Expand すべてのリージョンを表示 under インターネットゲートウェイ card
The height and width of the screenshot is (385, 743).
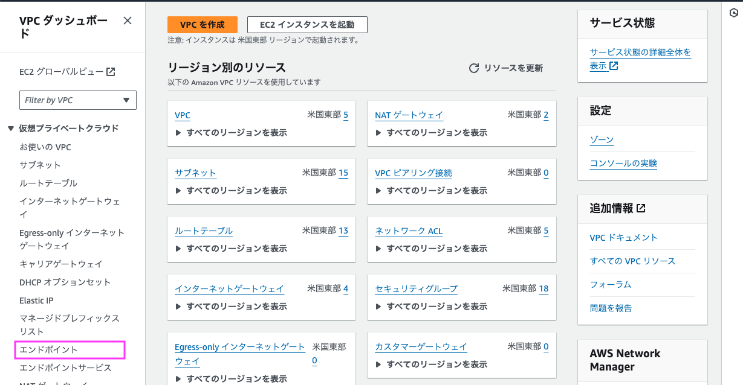point(231,307)
